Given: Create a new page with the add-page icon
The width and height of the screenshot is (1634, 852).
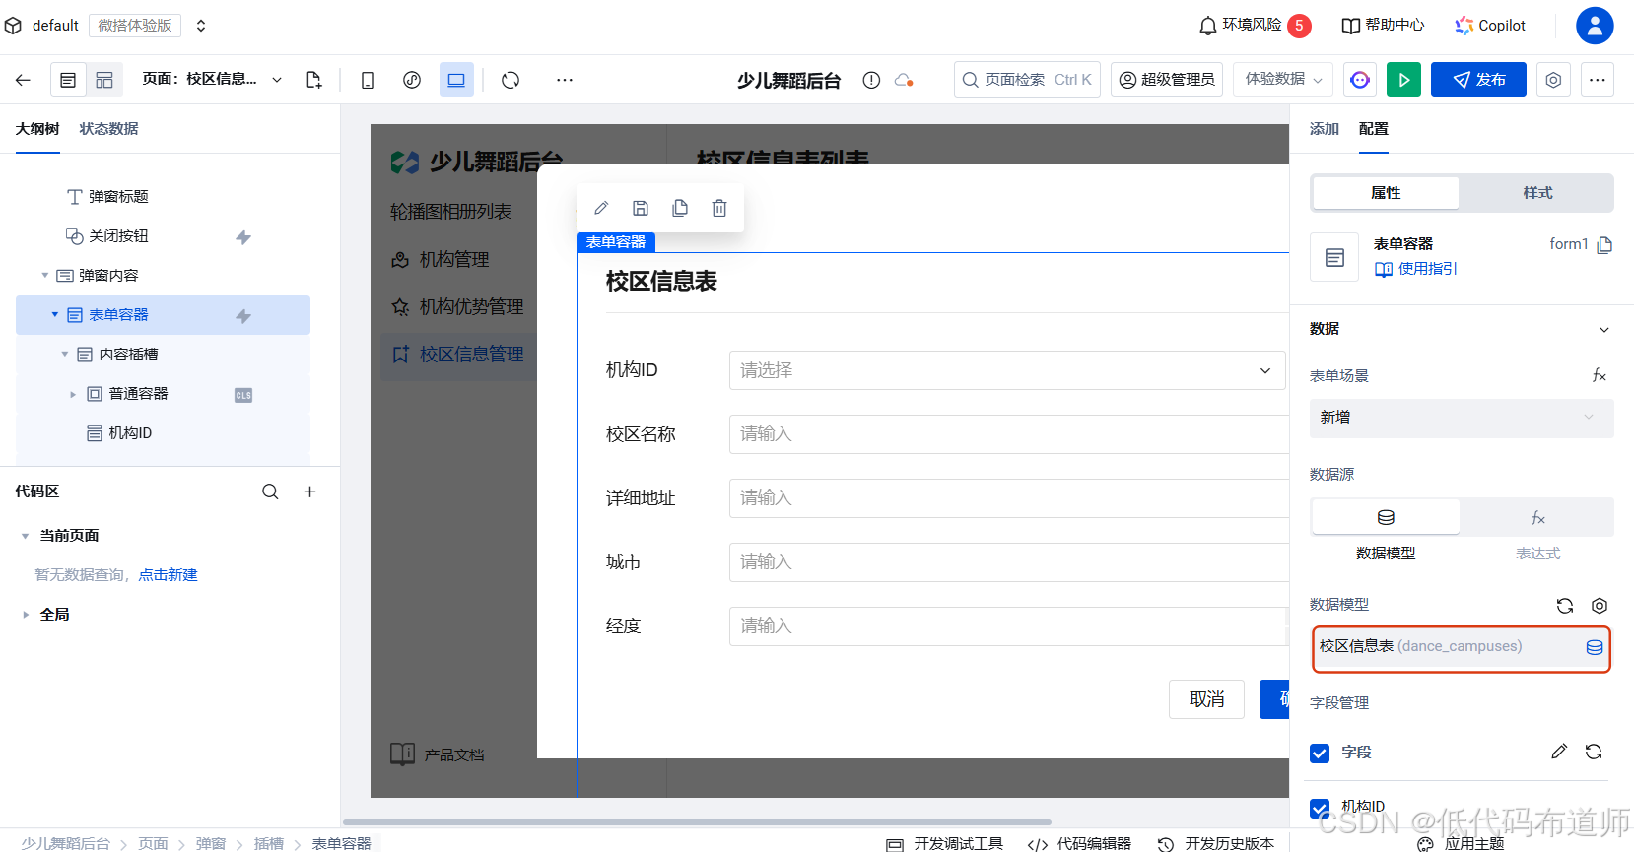Looking at the screenshot, I should tap(313, 80).
